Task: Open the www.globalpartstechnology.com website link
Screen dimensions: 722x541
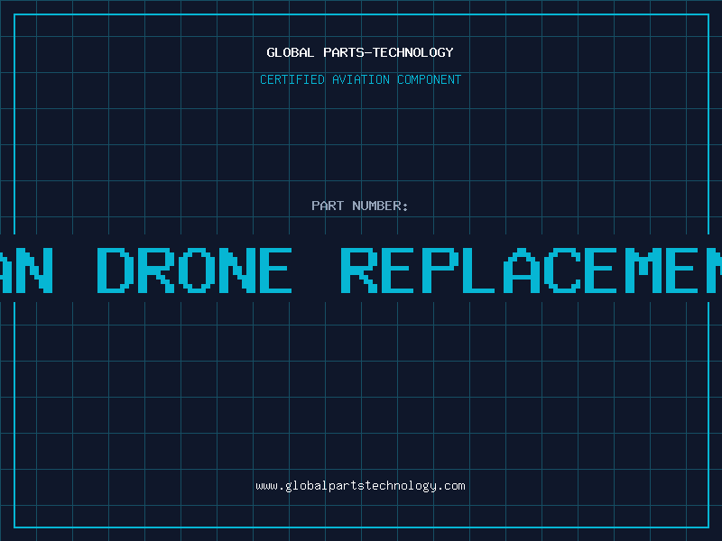Action: point(360,486)
